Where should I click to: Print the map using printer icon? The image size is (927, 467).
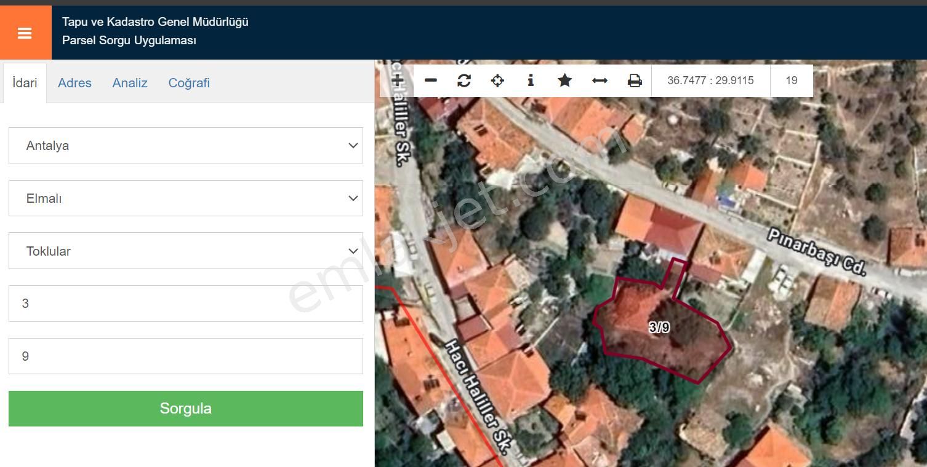[635, 80]
